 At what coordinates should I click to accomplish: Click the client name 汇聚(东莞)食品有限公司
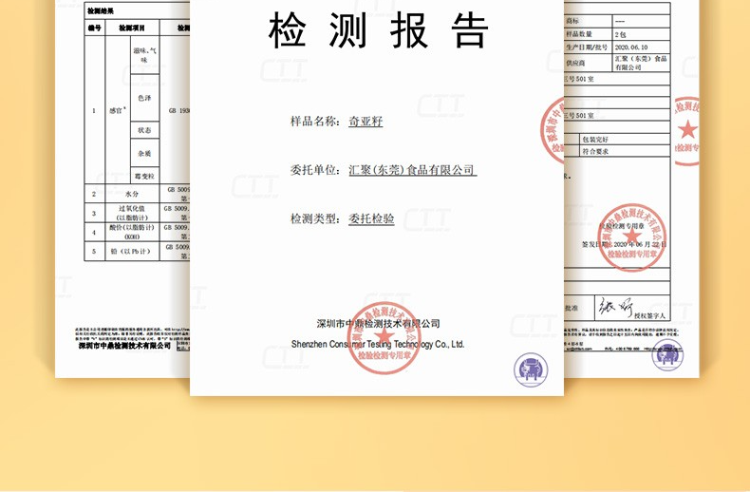pyautogui.click(x=411, y=170)
